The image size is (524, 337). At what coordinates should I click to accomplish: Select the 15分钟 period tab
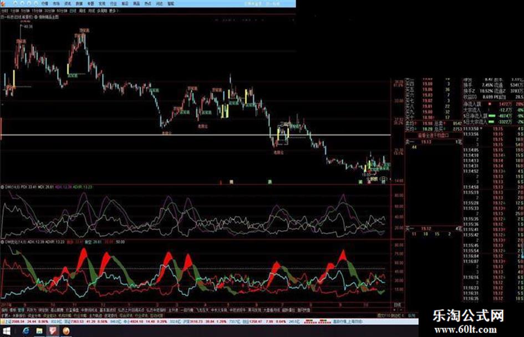click(x=38, y=11)
